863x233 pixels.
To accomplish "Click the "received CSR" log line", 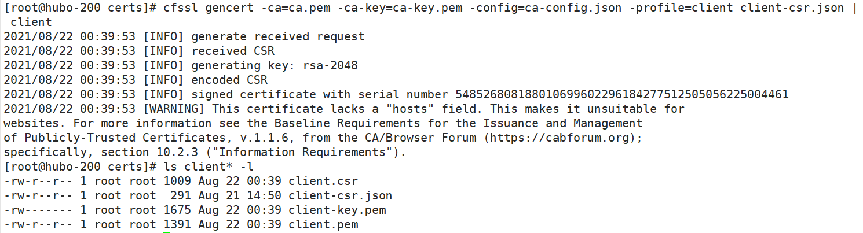I will pos(233,51).
